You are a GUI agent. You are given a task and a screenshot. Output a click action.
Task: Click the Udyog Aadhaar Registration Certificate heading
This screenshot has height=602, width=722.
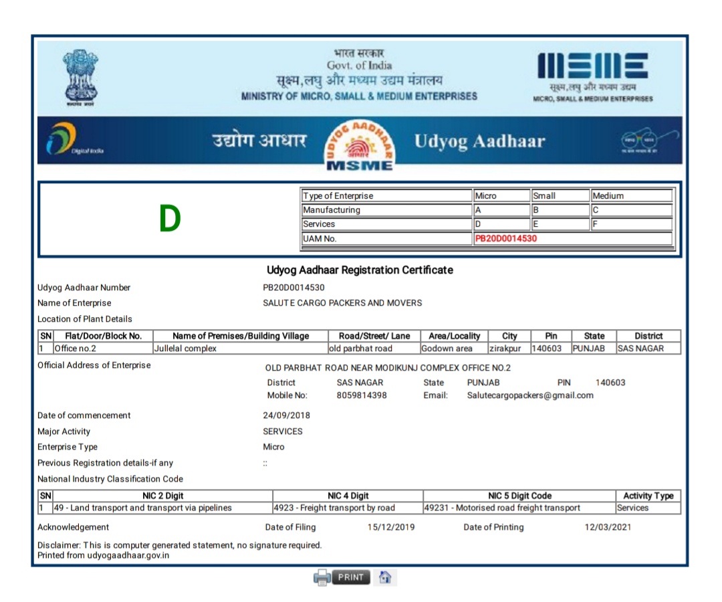(360, 270)
